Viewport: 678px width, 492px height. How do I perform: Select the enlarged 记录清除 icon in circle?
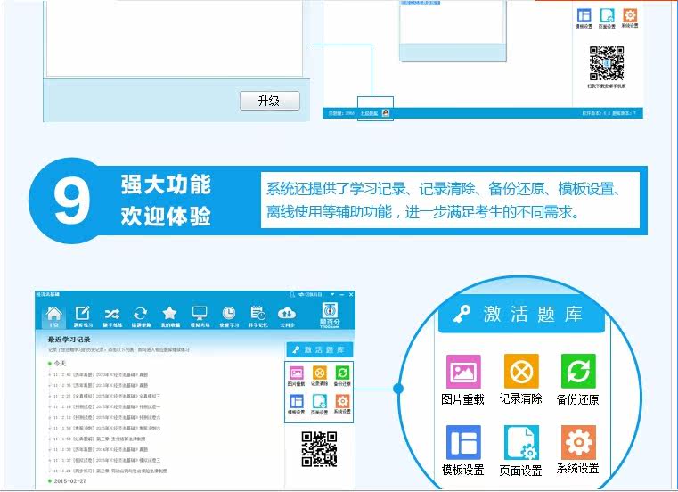tap(520, 372)
